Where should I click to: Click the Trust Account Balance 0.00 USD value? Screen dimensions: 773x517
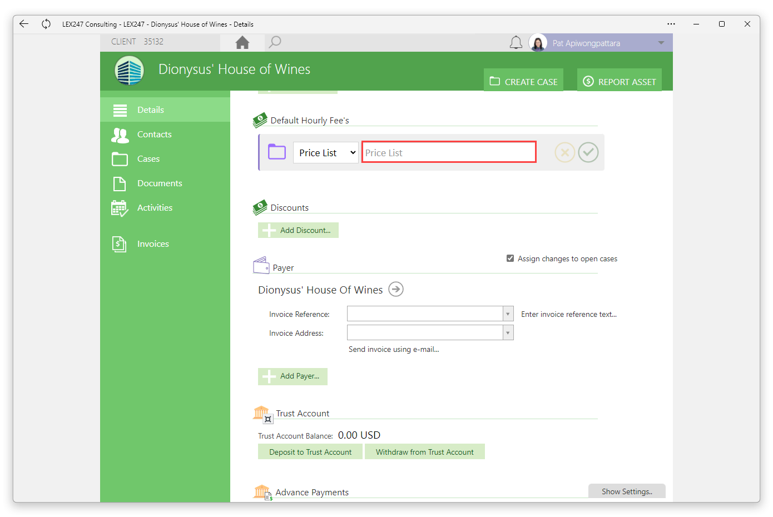[x=359, y=435]
